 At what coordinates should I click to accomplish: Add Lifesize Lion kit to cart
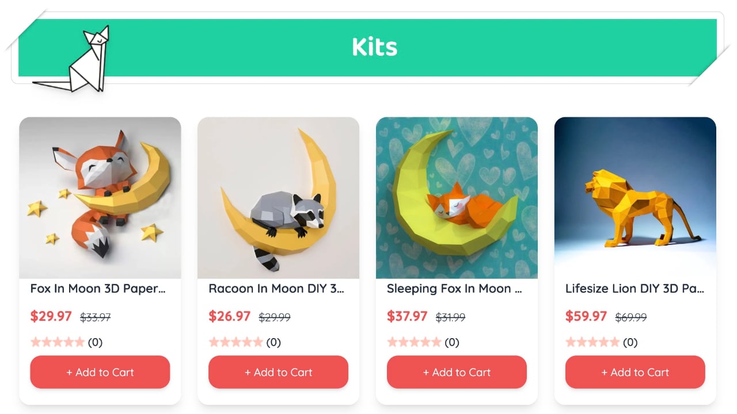click(x=635, y=372)
